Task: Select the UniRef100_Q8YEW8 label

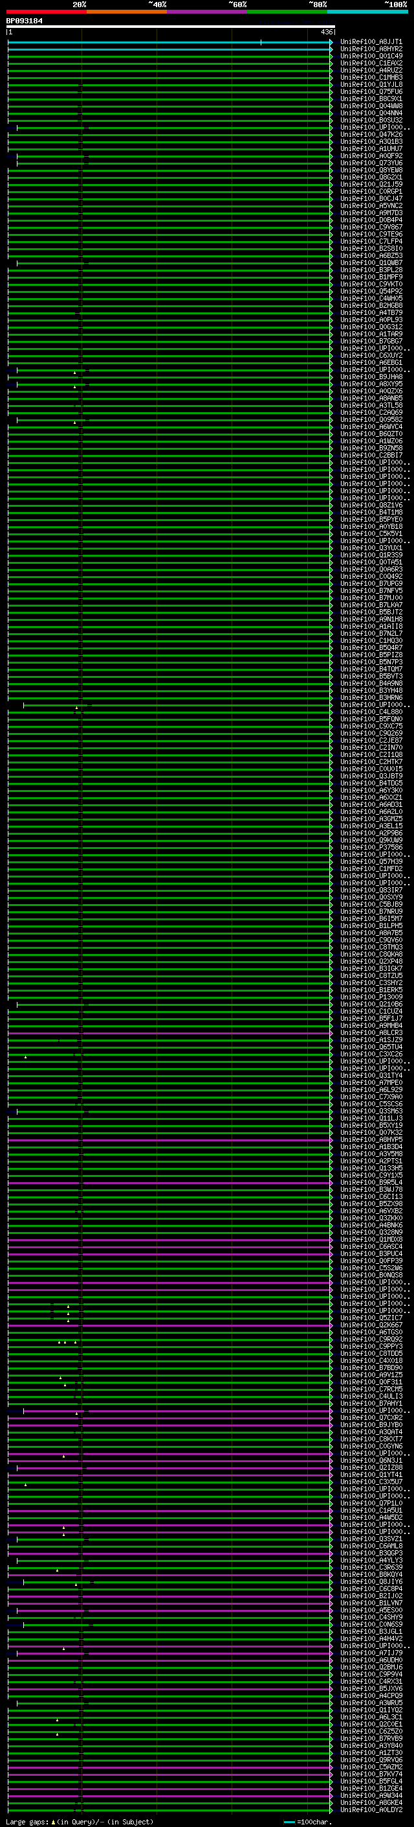Action: coord(371,170)
